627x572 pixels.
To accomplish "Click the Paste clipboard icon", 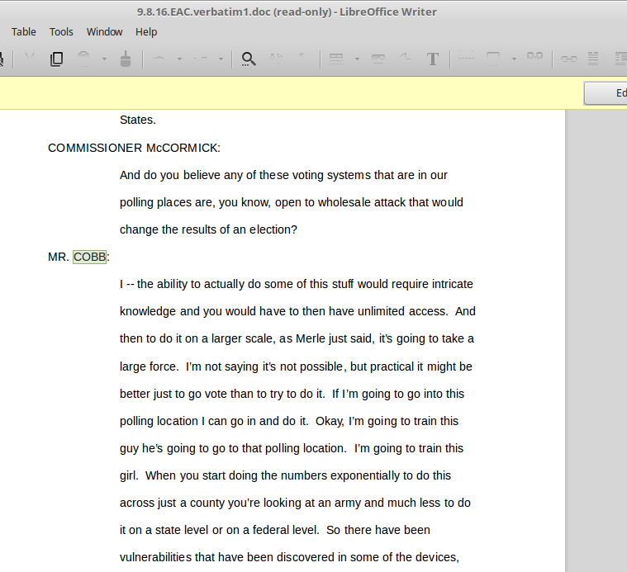I will tap(83, 59).
